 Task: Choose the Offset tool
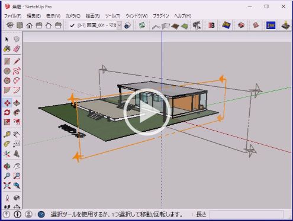point(17,122)
